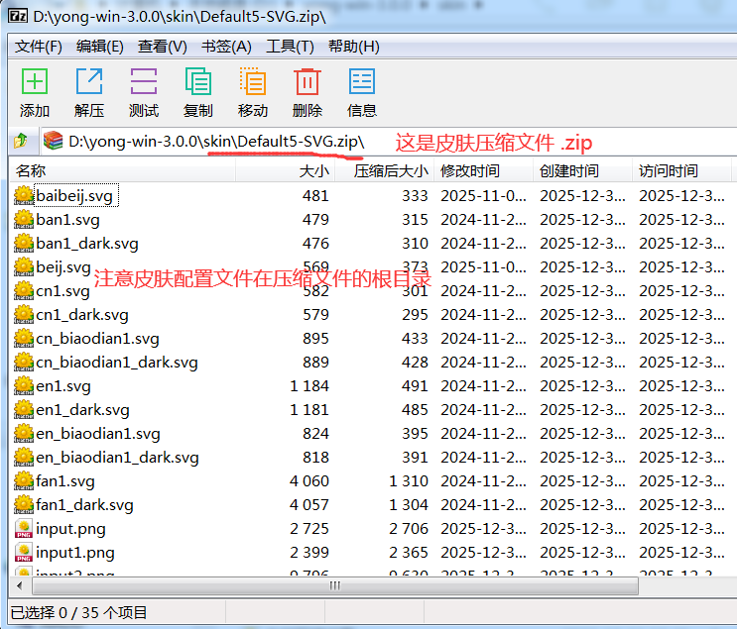The image size is (737, 629).
Task: Open the Bookmarks (书签) menu
Action: click(x=226, y=47)
